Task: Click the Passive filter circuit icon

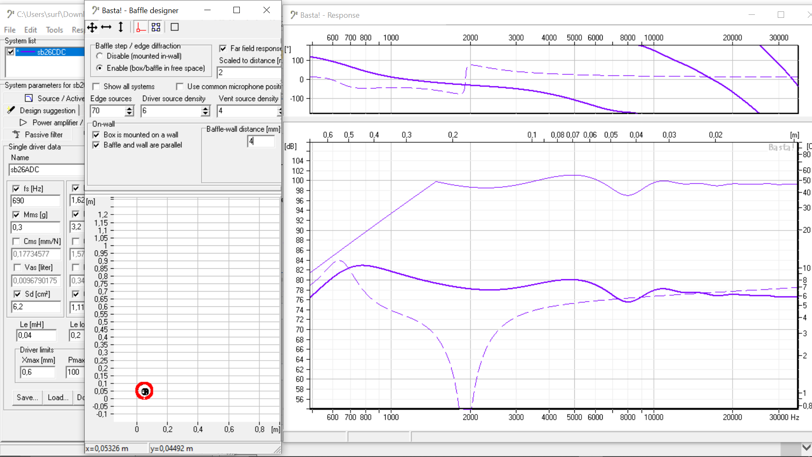Action: [16, 134]
